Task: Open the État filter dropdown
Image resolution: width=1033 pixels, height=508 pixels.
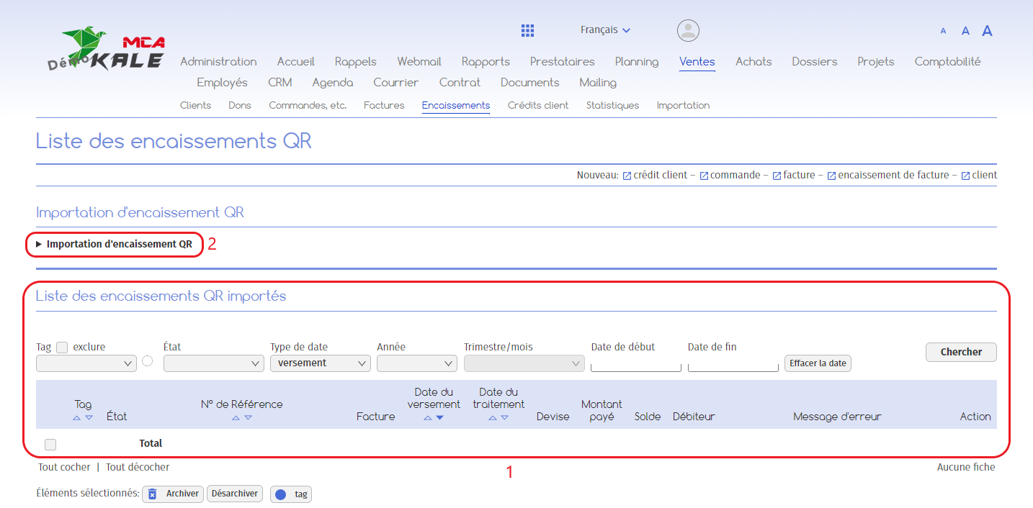Action: 214,363
